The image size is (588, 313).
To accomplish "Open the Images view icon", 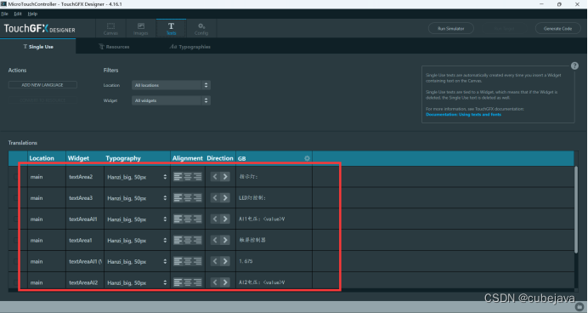I will click(x=140, y=29).
